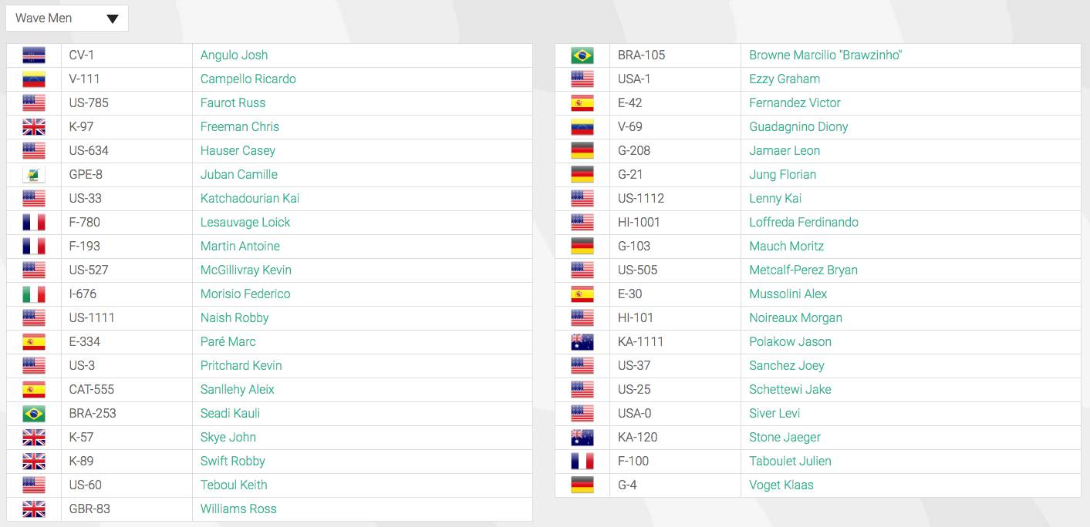Go to Polakow Jason's profile
This screenshot has width=1090, height=527.
click(790, 342)
